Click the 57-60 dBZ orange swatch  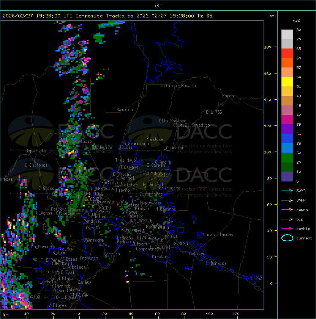click(287, 63)
